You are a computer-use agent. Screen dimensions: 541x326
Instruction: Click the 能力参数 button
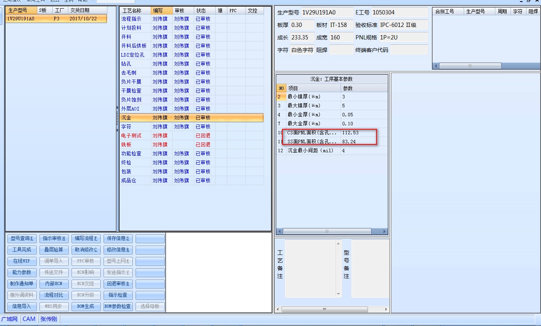22,273
